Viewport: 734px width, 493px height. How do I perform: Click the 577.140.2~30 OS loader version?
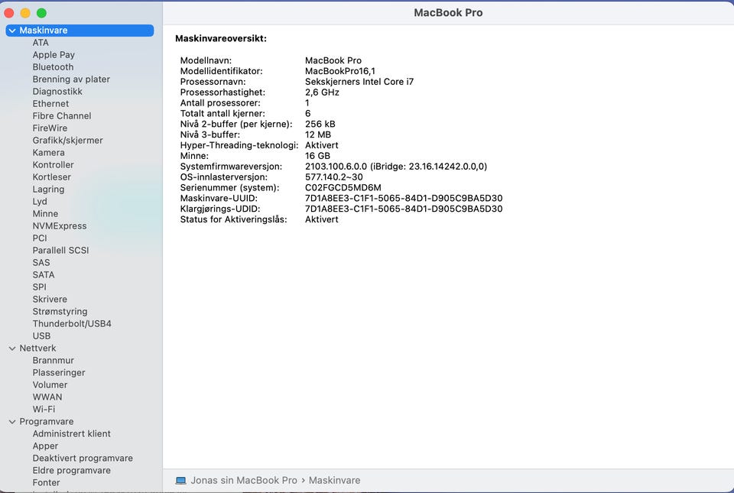334,177
